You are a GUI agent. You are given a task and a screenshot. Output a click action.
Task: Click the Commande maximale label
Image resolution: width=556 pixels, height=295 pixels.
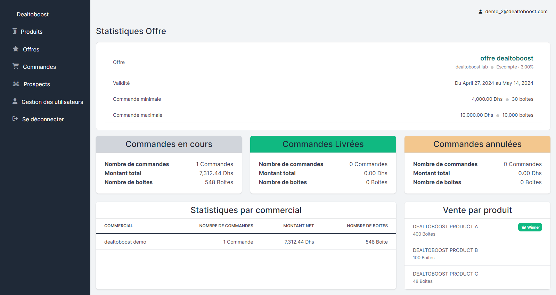138,115
